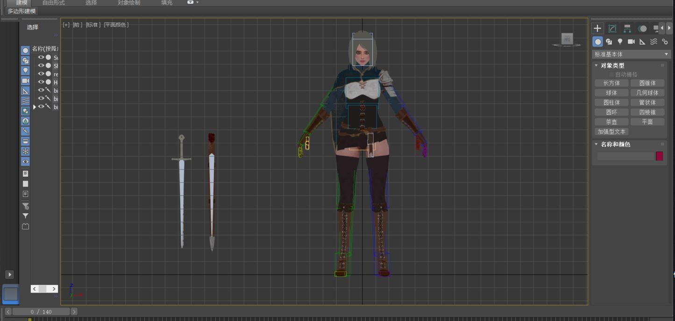Open the 标准基本体 dropdown list
The width and height of the screenshot is (675, 321).
pos(631,54)
